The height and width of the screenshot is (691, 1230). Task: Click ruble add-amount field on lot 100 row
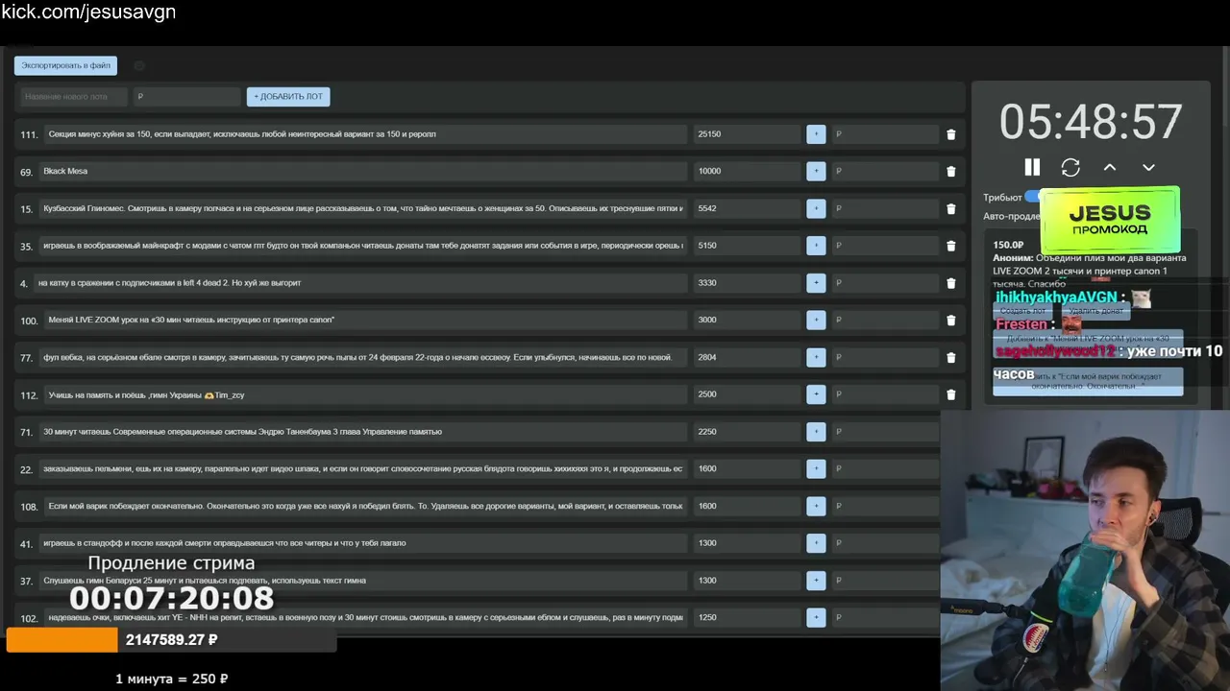coord(885,320)
